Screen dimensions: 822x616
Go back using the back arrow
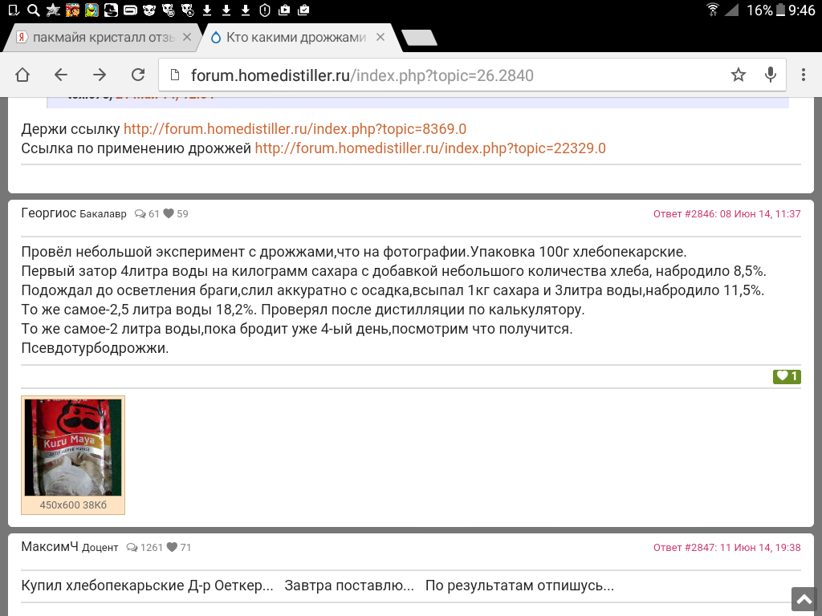pos(61,75)
